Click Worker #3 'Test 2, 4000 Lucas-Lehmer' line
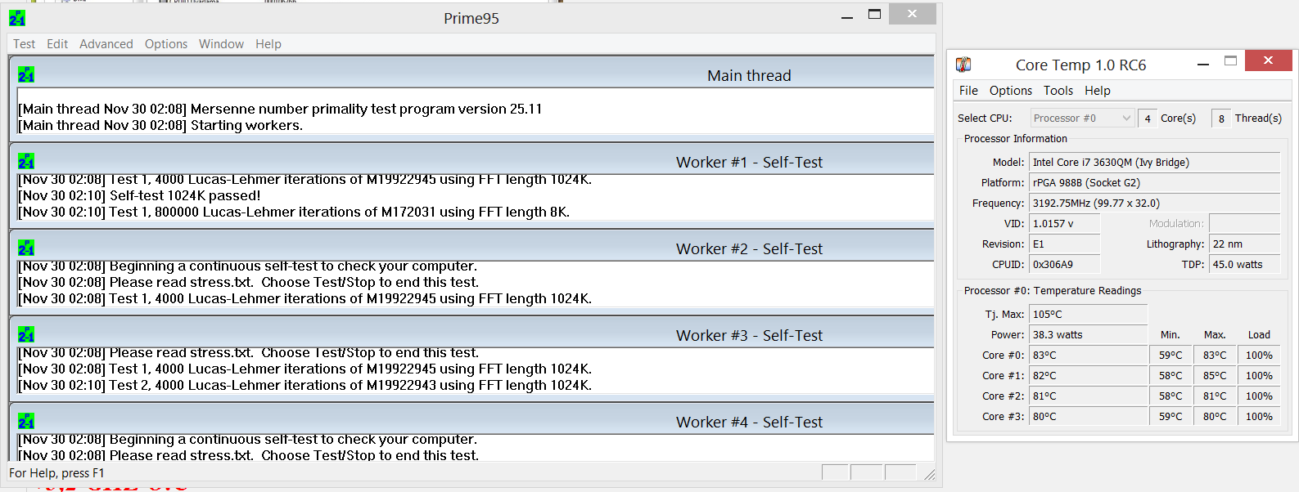 [x=304, y=385]
